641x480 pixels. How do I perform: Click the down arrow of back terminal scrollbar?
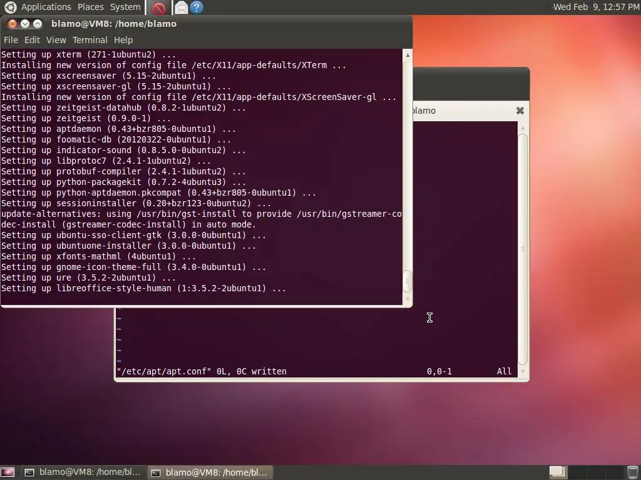click(523, 371)
